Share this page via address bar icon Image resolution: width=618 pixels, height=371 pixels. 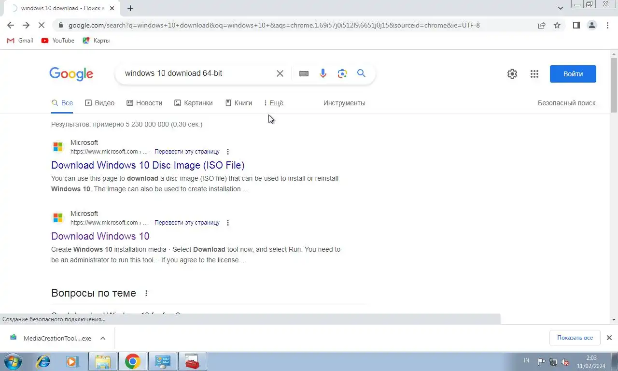tap(542, 25)
